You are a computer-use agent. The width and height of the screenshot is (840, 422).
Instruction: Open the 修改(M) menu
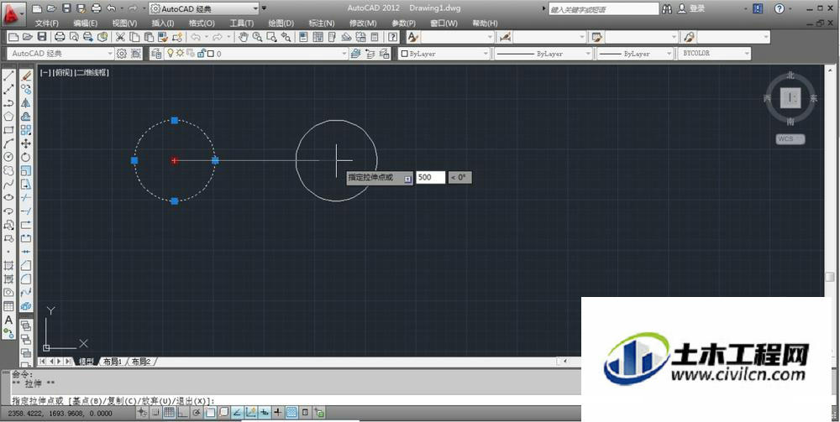(363, 23)
